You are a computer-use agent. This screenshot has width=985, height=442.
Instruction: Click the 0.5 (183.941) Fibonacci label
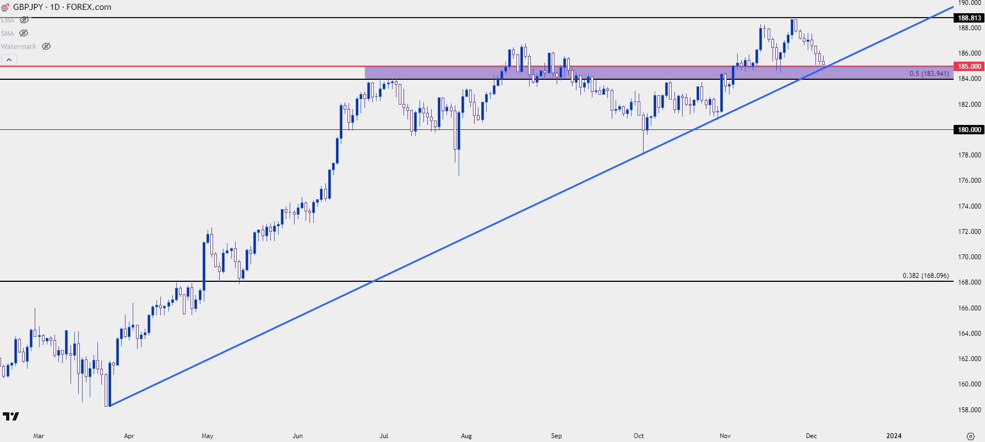[929, 74]
